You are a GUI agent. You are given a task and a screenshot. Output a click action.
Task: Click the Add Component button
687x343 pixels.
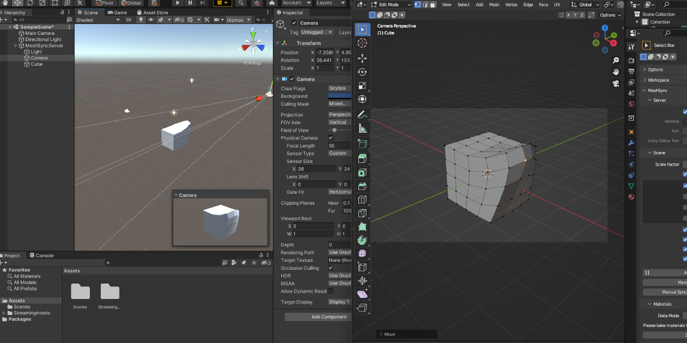[329, 317]
